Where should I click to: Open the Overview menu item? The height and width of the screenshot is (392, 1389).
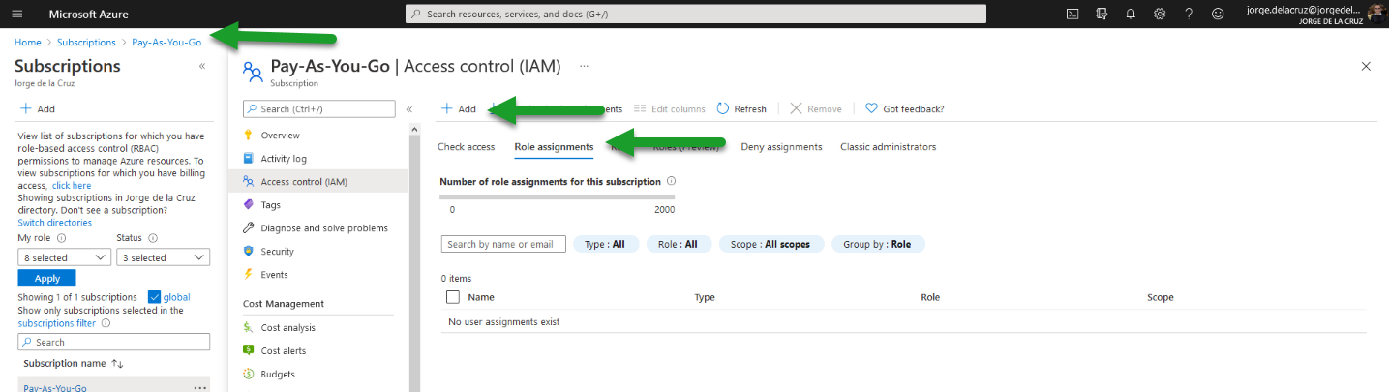280,136
